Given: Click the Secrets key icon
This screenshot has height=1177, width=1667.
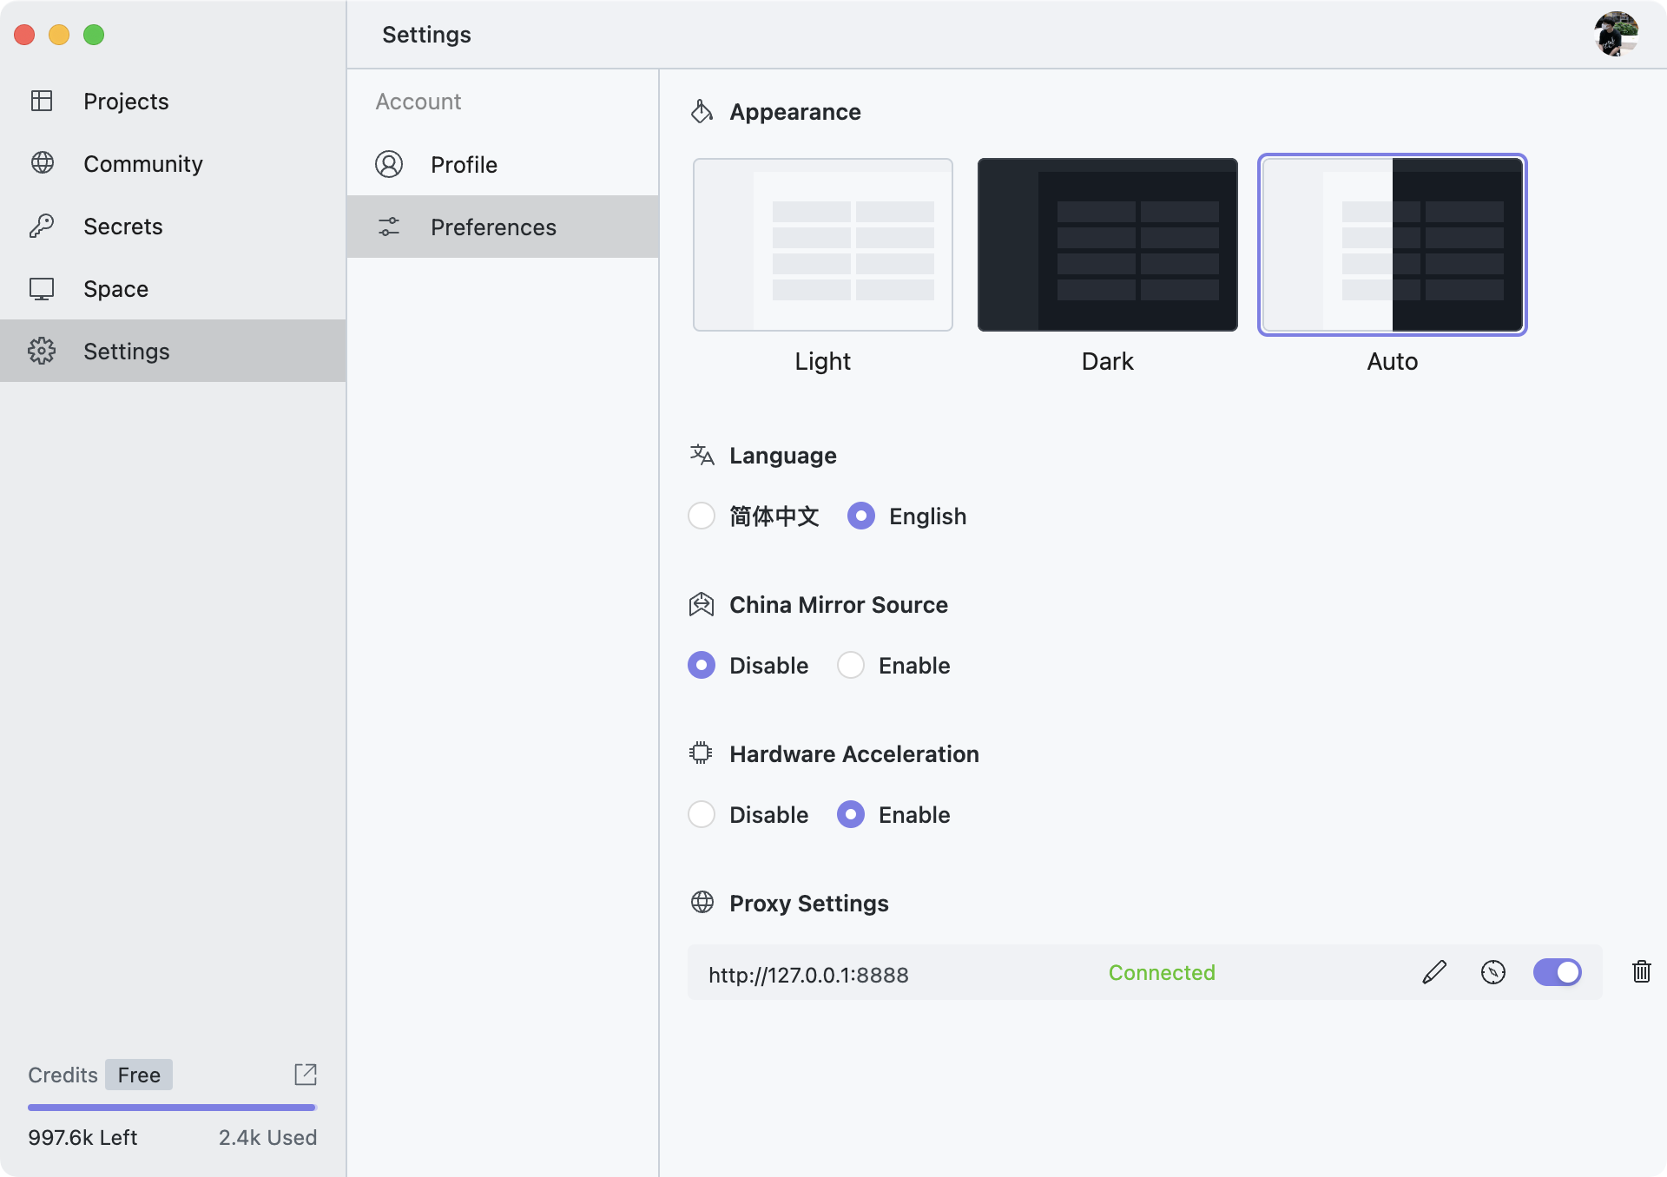Looking at the screenshot, I should coord(42,227).
